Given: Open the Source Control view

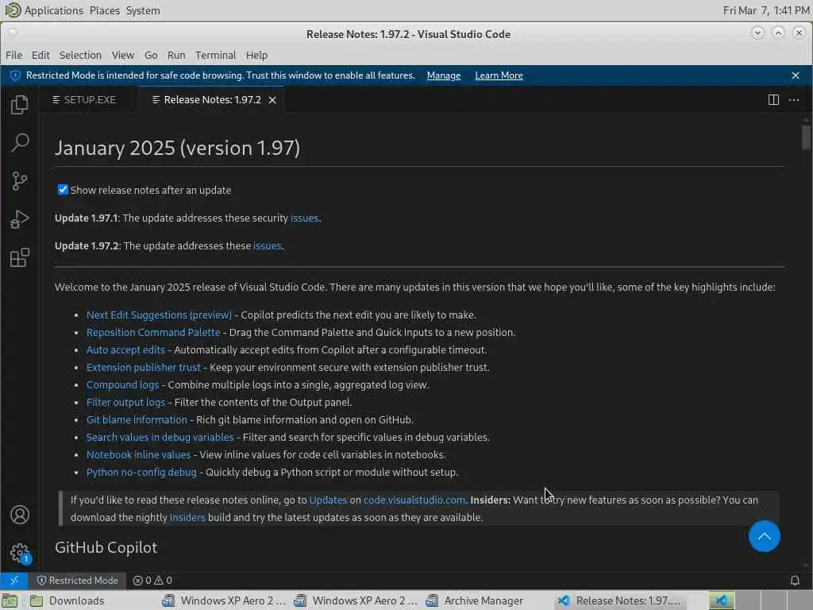Looking at the screenshot, I should coord(19,181).
